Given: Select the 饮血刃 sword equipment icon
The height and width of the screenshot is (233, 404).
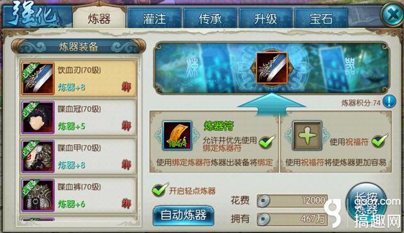Looking at the screenshot, I should pos(38,78).
